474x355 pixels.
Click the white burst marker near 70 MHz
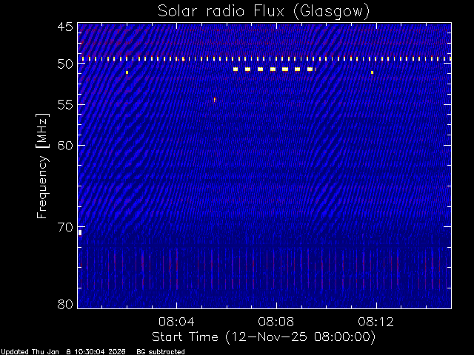[80, 232]
